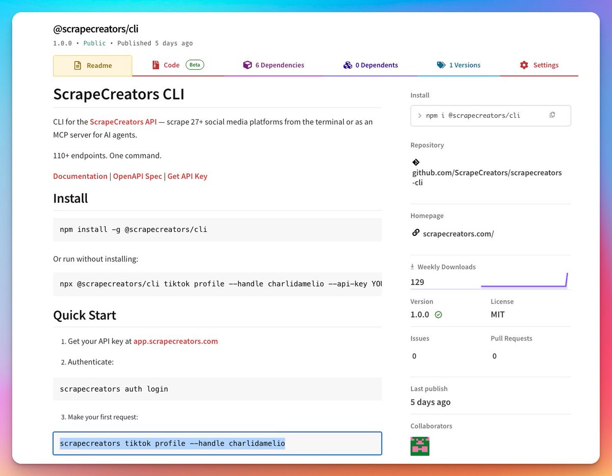Click the highlighted scrapecreators tiktok profile code block
Screen dimensions: 612x476
click(217, 443)
